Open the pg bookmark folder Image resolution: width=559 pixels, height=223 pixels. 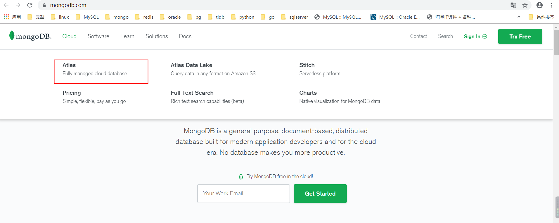tap(194, 17)
